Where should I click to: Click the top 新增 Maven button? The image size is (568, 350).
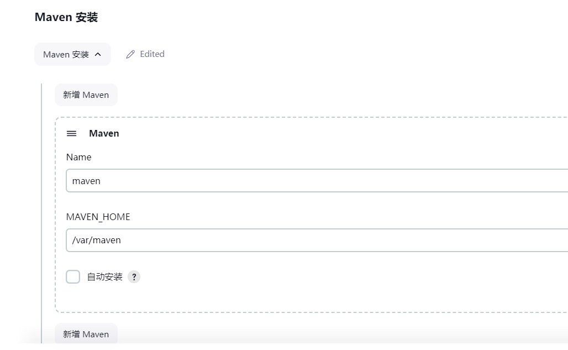86,95
